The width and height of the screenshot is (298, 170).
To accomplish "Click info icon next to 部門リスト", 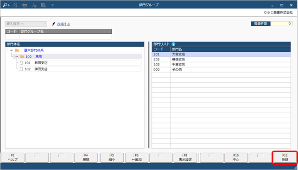I will pyautogui.click(x=173, y=44).
